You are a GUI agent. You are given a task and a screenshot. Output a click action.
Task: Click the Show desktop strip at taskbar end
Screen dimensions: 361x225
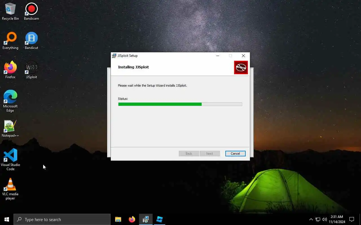(x=360, y=219)
